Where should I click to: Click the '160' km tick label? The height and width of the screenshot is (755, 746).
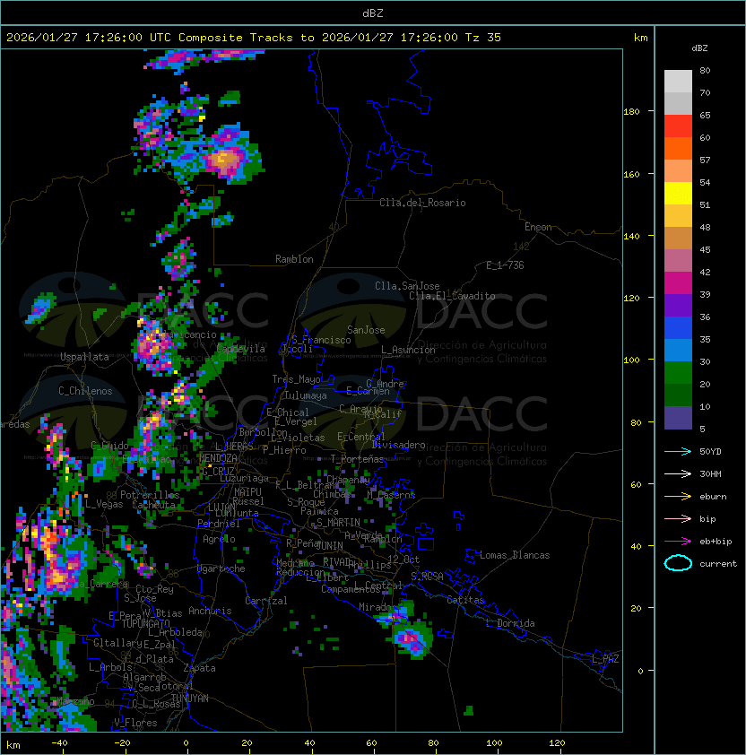[631, 174]
